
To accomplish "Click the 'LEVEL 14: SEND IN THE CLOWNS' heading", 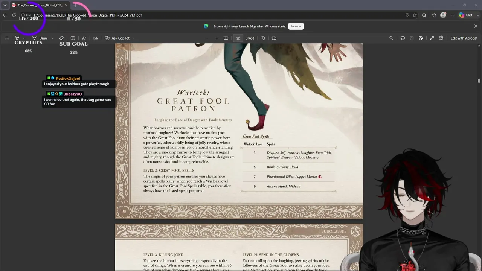I will click(271, 255).
